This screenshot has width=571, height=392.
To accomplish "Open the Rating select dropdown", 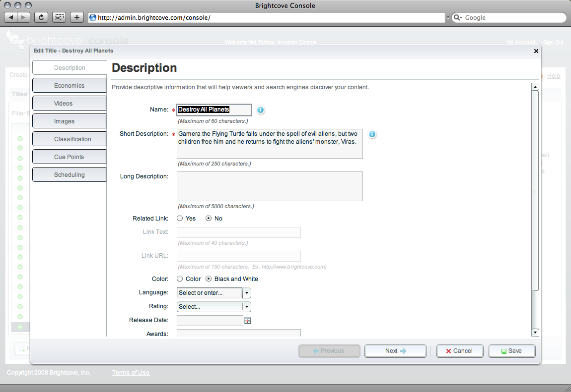I will click(x=214, y=307).
